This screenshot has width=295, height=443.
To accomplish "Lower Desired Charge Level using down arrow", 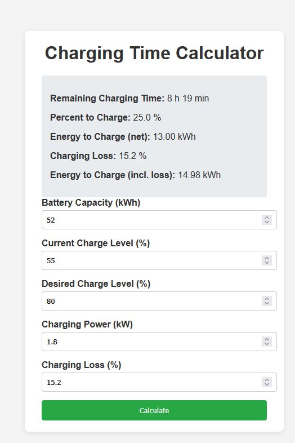I will coord(267,303).
